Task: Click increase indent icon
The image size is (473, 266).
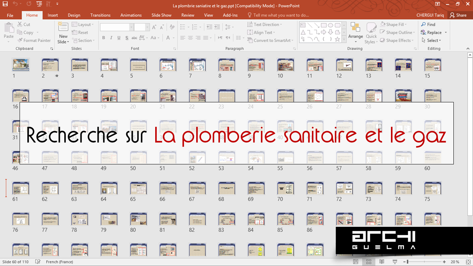Action: tap(217, 27)
